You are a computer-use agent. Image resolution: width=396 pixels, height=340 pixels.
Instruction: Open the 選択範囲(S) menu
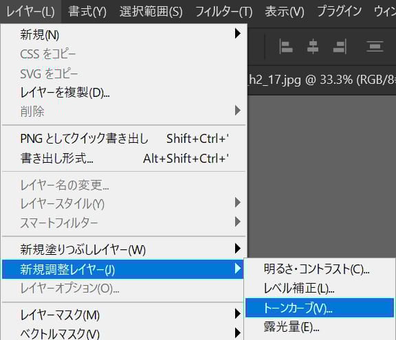click(151, 12)
